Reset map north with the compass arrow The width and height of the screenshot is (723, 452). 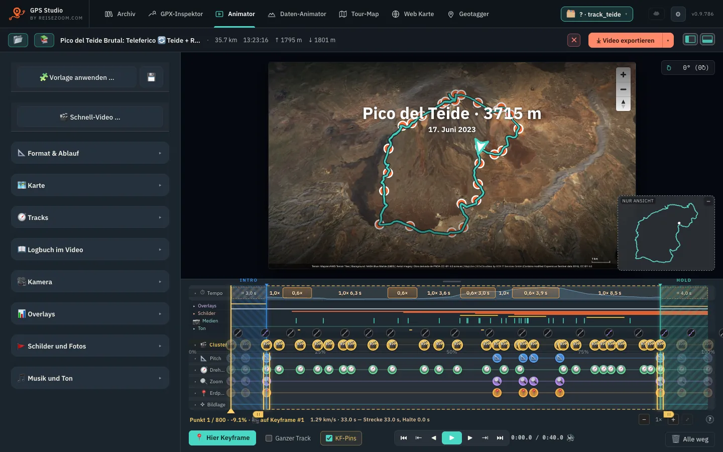tap(623, 103)
